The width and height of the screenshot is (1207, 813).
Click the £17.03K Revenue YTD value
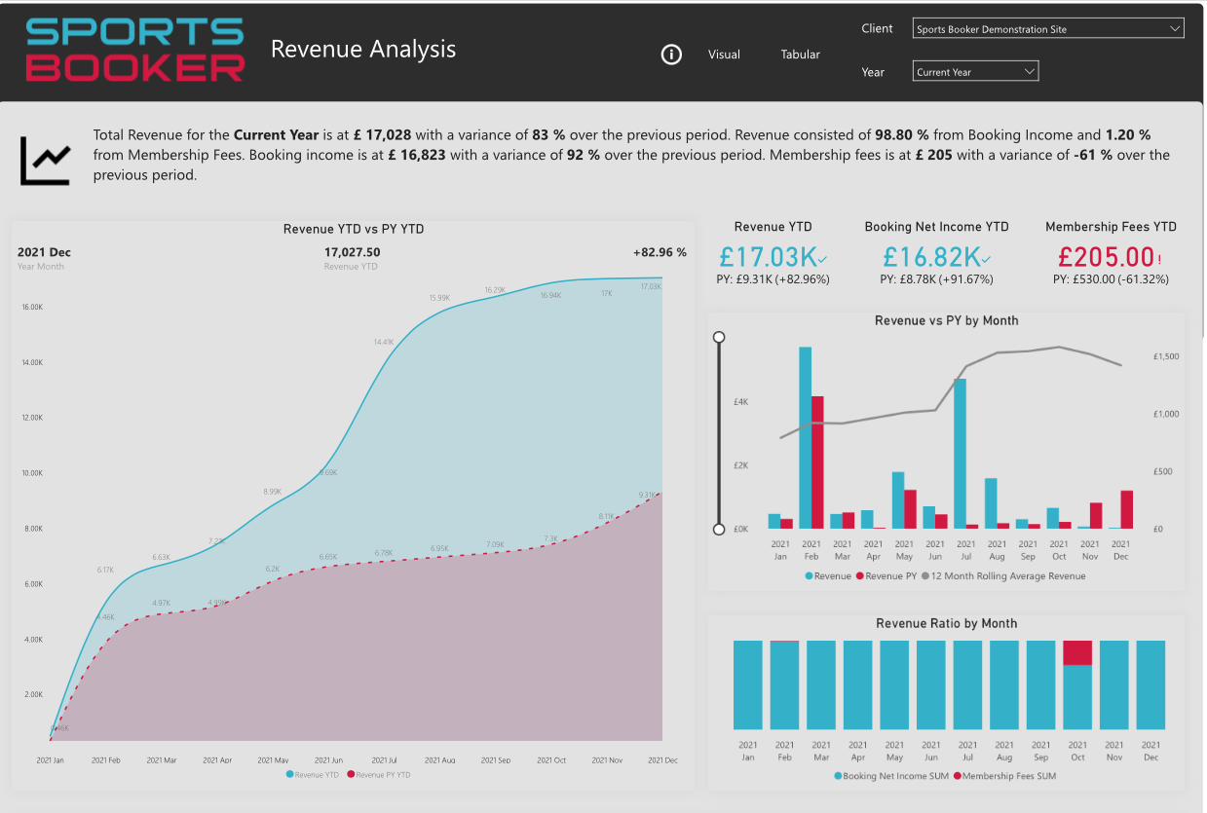click(767, 256)
